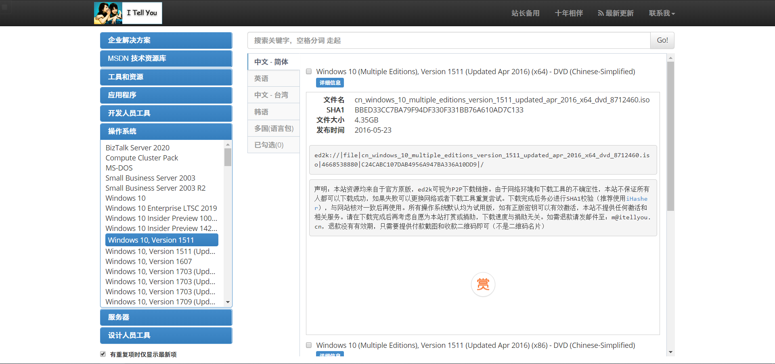This screenshot has height=364, width=775.
Task: Click the OS list scrollbar down arrow
Action: [x=228, y=302]
